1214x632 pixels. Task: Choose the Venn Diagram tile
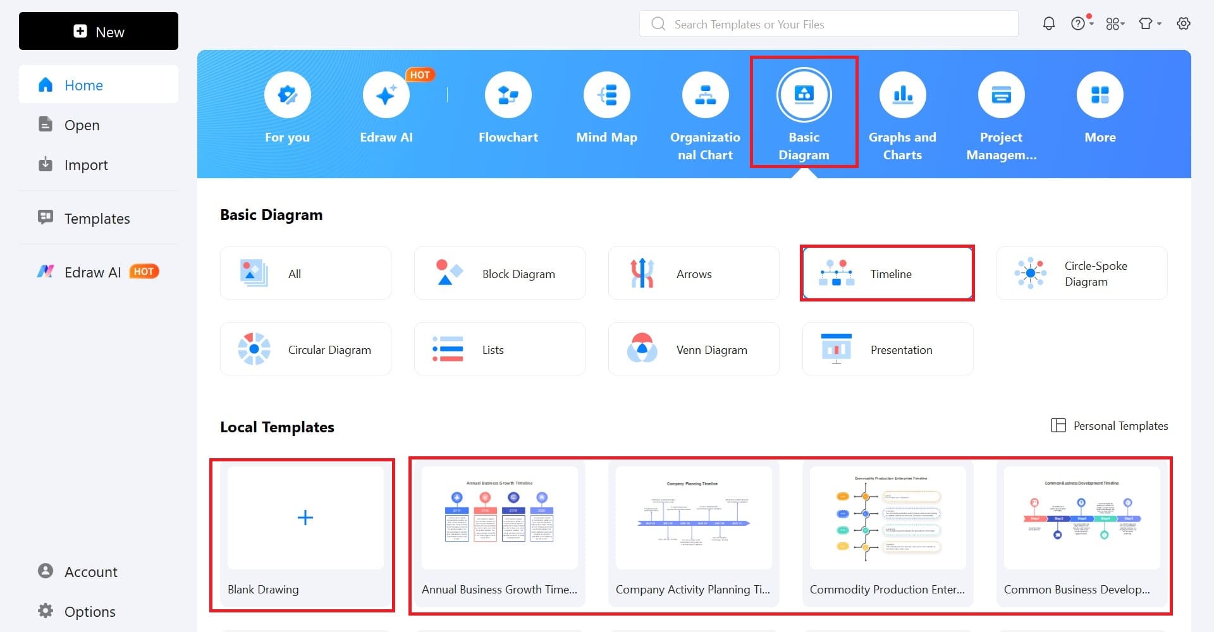pos(694,349)
